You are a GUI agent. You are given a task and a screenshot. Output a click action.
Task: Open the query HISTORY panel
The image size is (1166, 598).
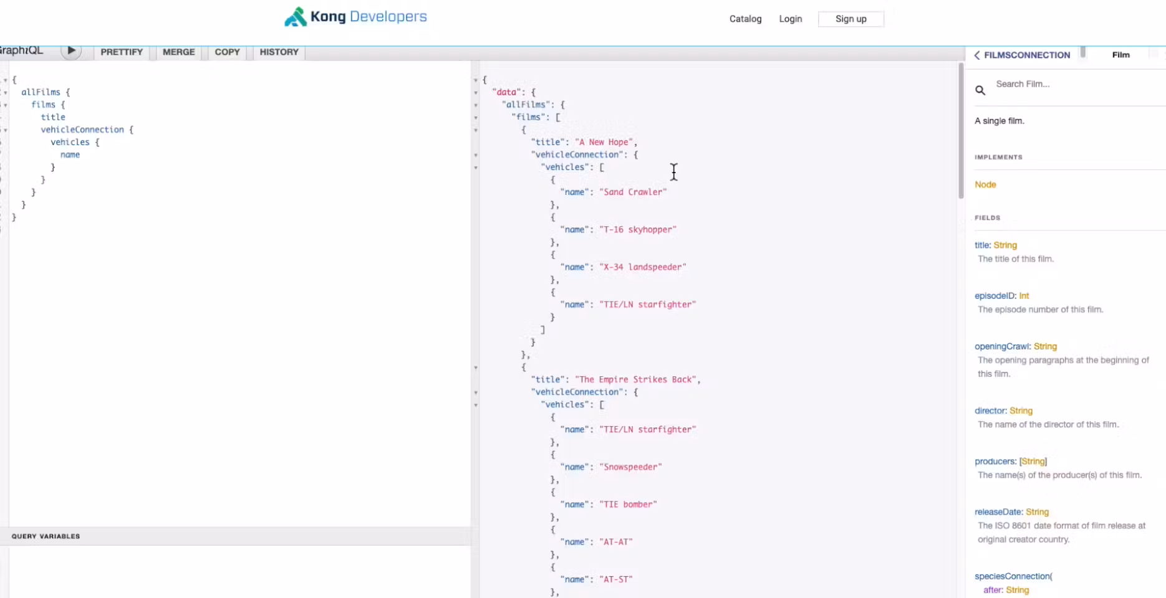(x=279, y=52)
